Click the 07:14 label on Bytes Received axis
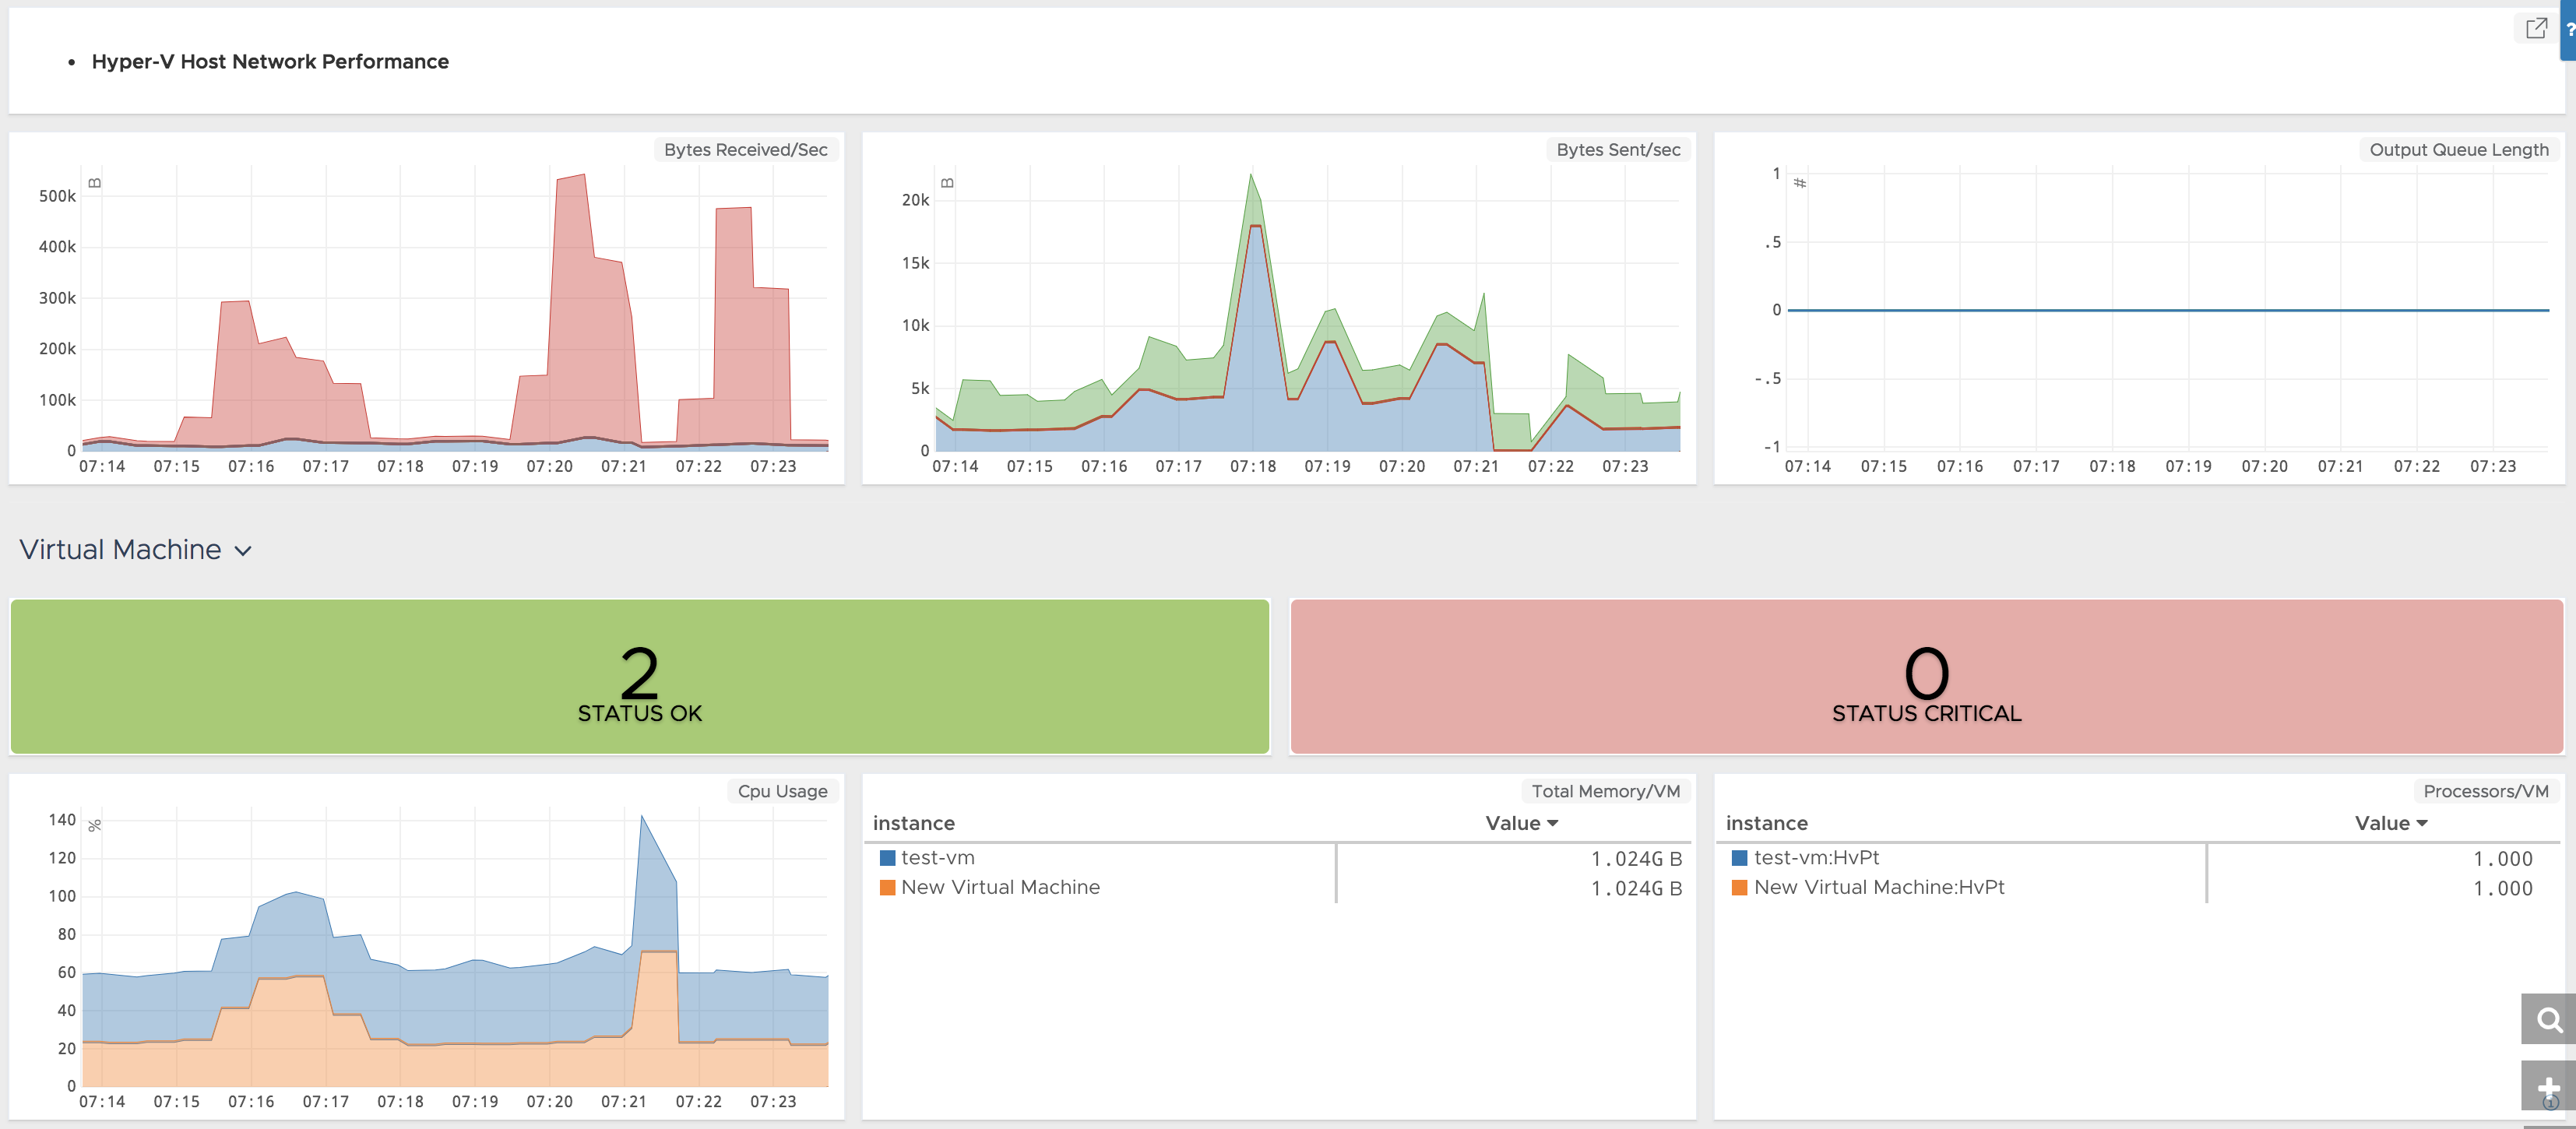Image resolution: width=2576 pixels, height=1129 pixels. (x=102, y=467)
